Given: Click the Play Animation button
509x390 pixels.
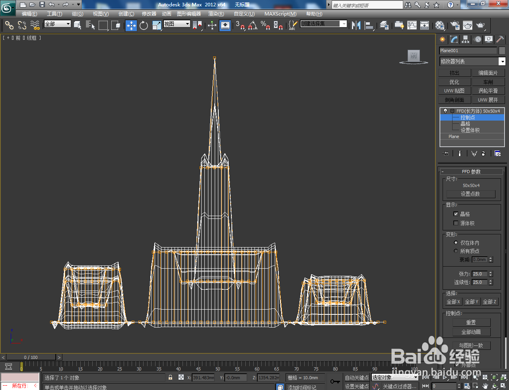Looking at the screenshot, I should click(x=445, y=376).
